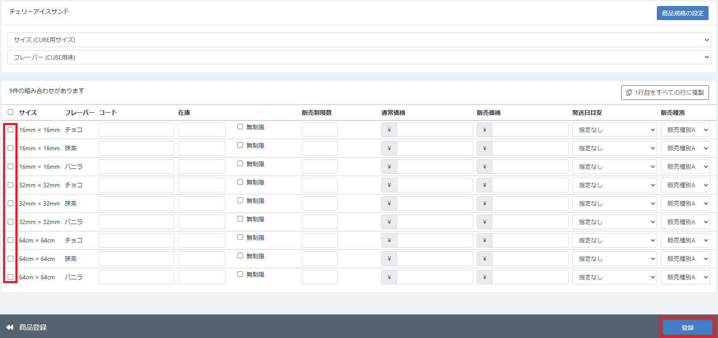The width and height of the screenshot is (718, 338).
Task: Click the copy icon in 1行目をすべての行に複製 button
Action: (629, 93)
